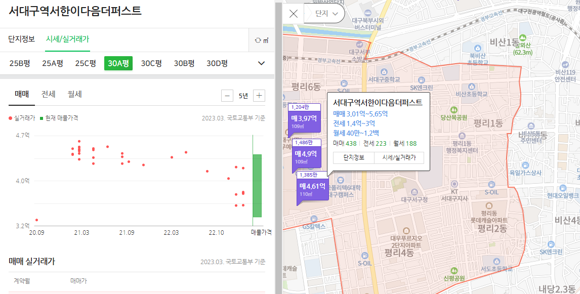The width and height of the screenshot is (580, 294).
Task: Click SK엔크린 gas station icon near 평리6동
Action: (421, 80)
